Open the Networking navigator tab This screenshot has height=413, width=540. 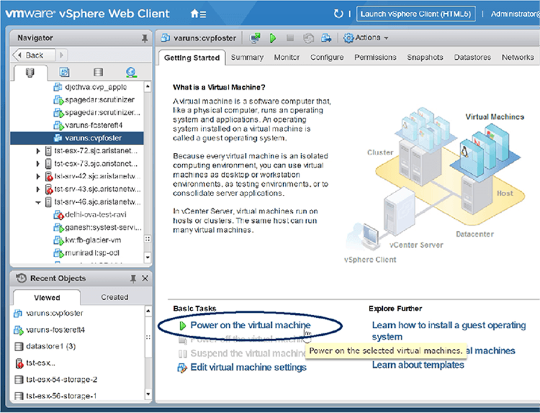(131, 72)
